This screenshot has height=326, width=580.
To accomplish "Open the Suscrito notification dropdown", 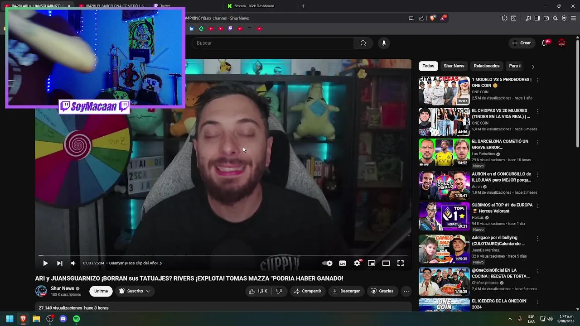I will click(x=135, y=291).
